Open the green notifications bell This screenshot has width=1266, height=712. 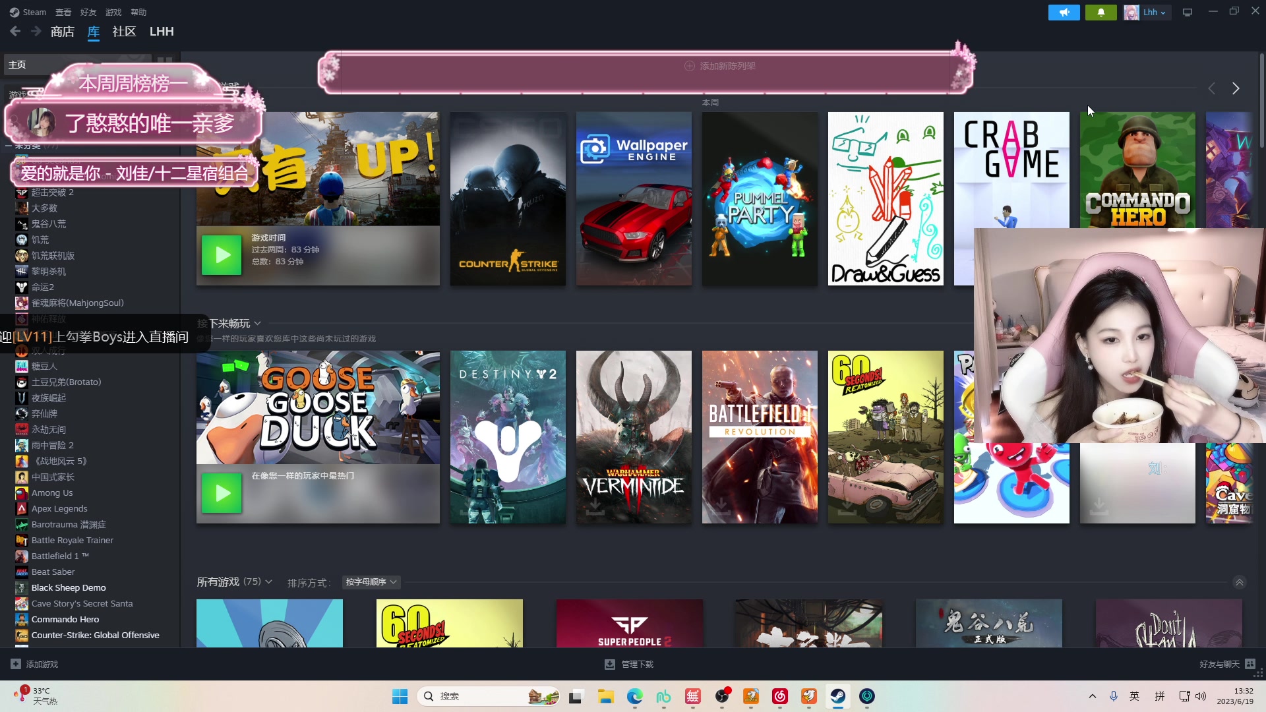[x=1100, y=13]
